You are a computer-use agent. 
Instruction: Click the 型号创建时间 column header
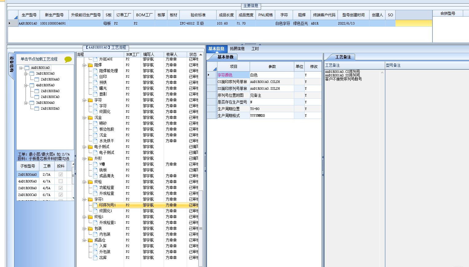(354, 15)
